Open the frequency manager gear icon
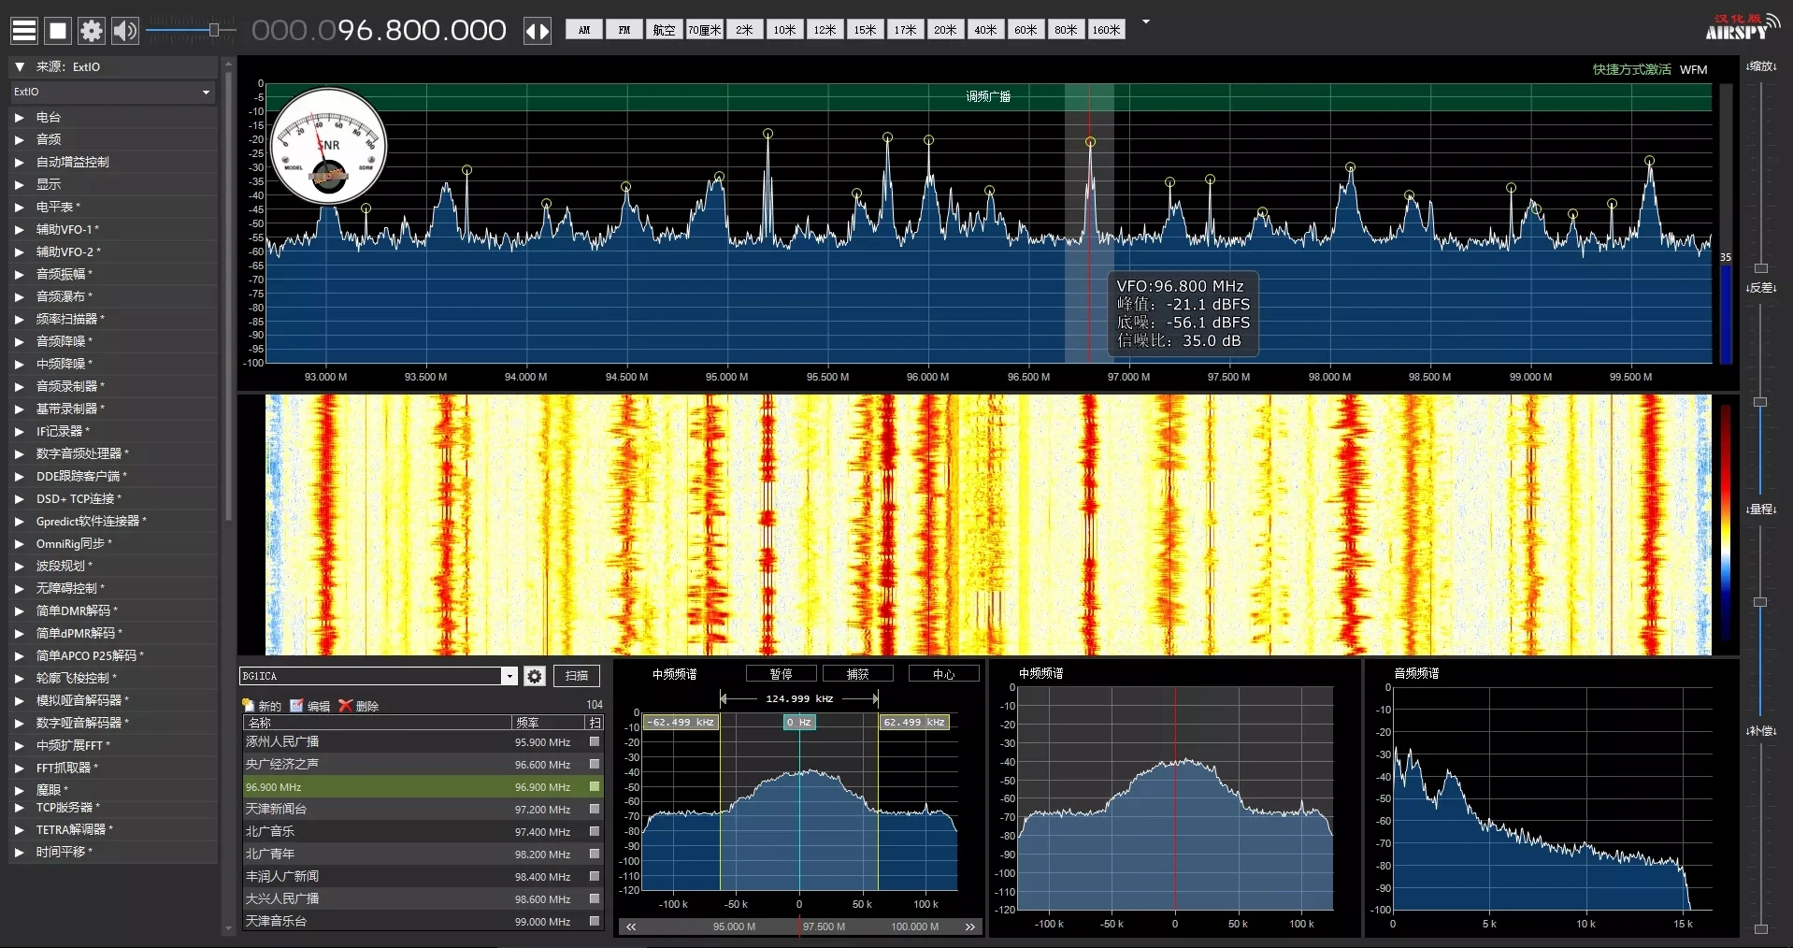 [x=533, y=676]
